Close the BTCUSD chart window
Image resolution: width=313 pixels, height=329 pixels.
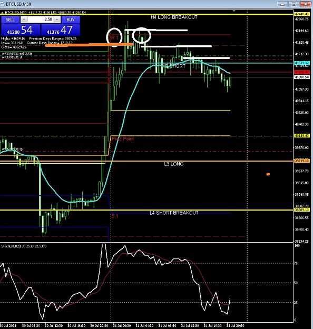coord(306,4)
